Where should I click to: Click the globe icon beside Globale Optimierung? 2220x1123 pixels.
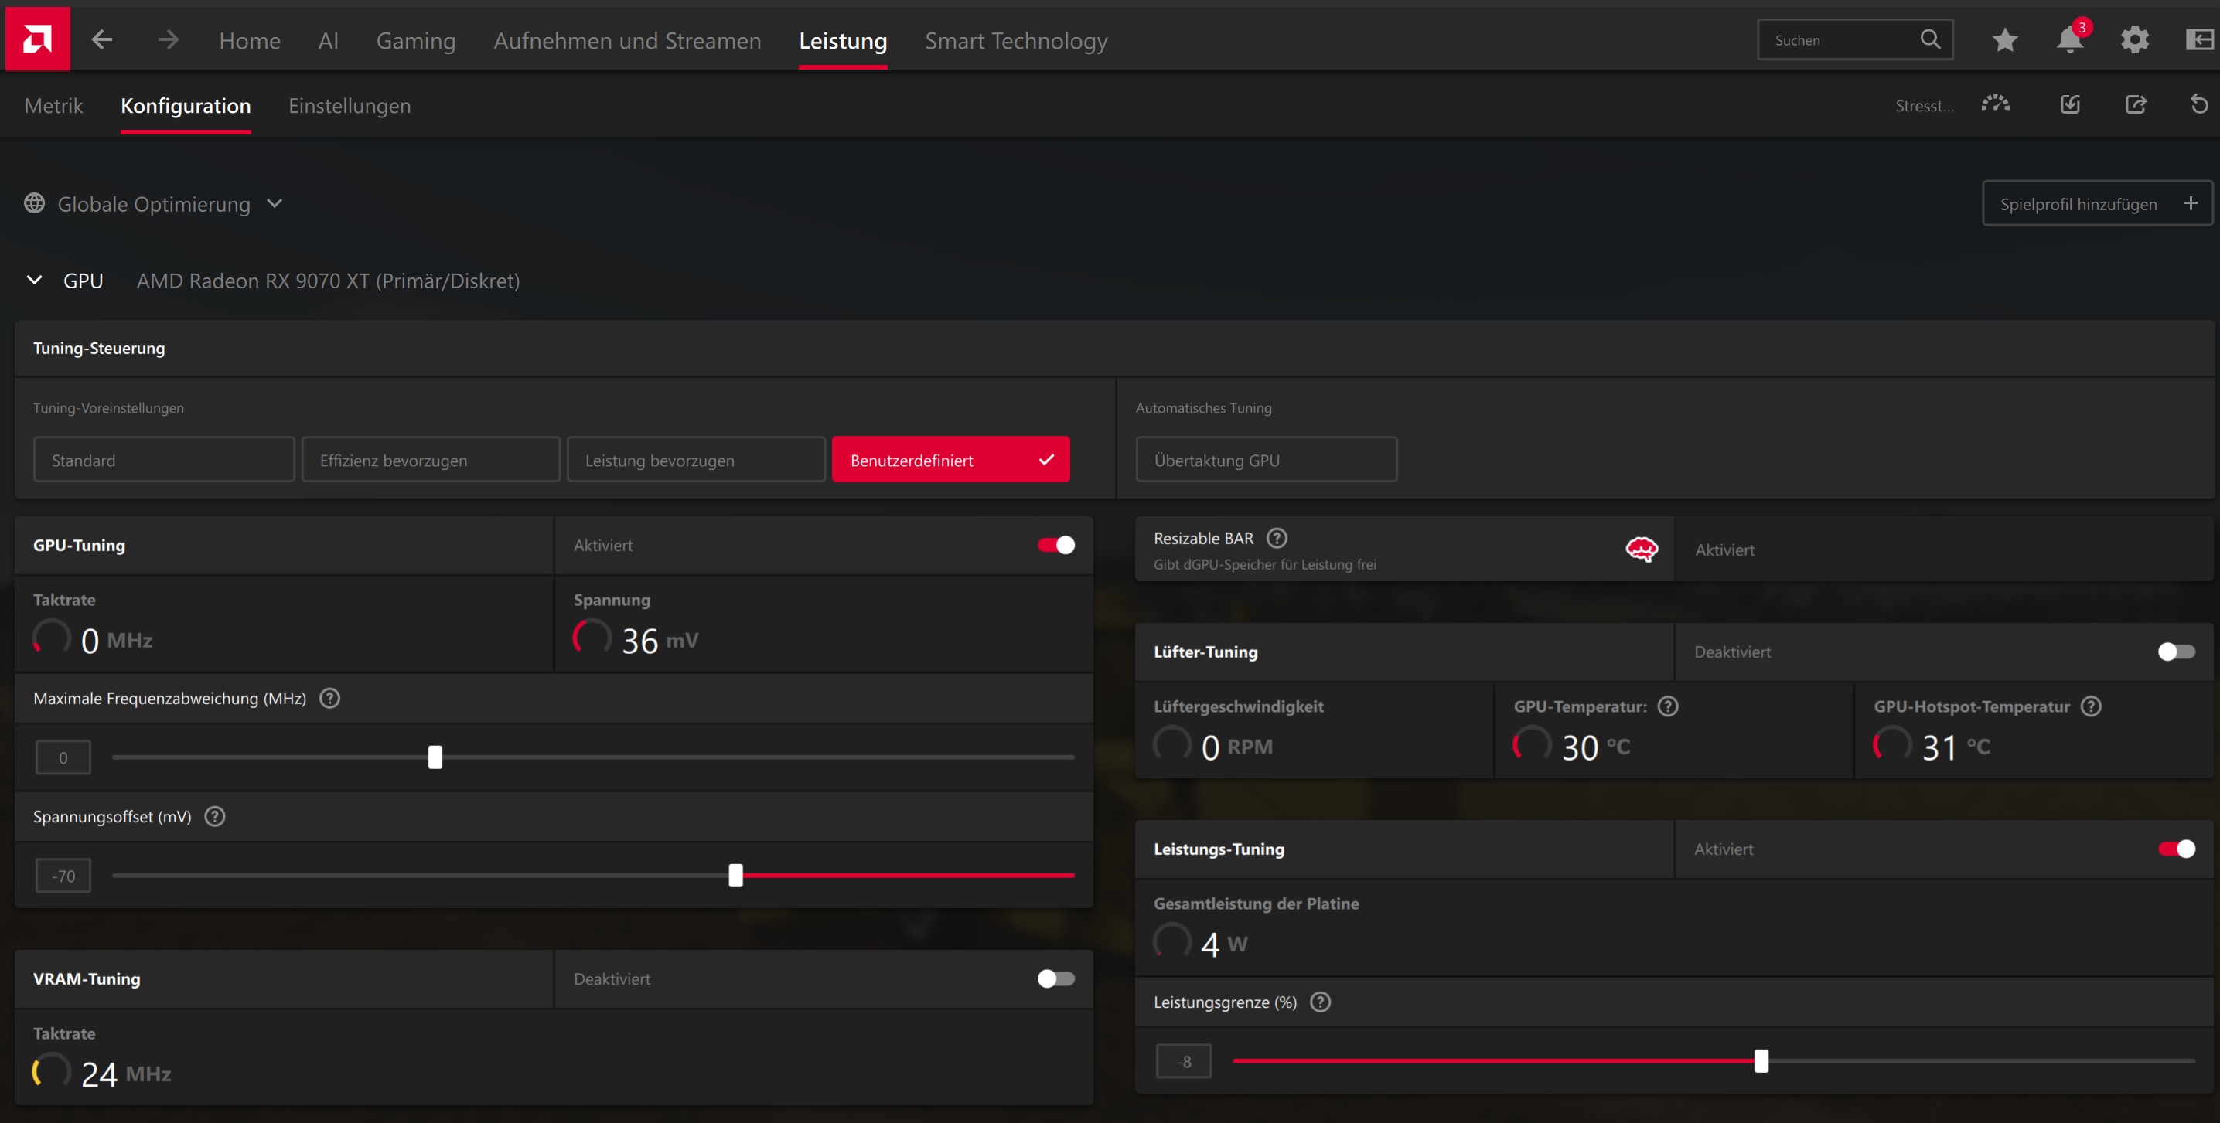pos(35,203)
